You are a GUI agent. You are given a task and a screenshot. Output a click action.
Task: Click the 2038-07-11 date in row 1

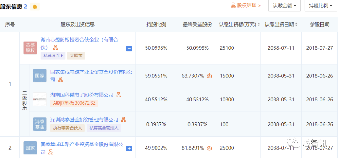[281, 48]
